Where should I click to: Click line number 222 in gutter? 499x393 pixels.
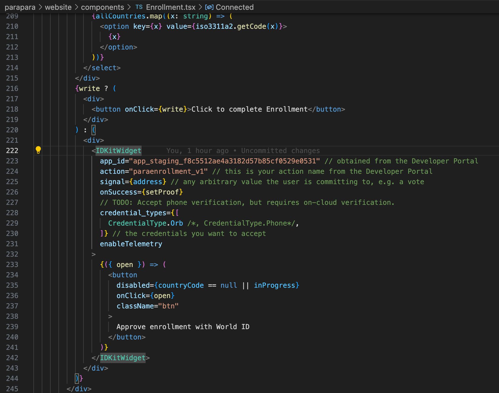[12, 150]
